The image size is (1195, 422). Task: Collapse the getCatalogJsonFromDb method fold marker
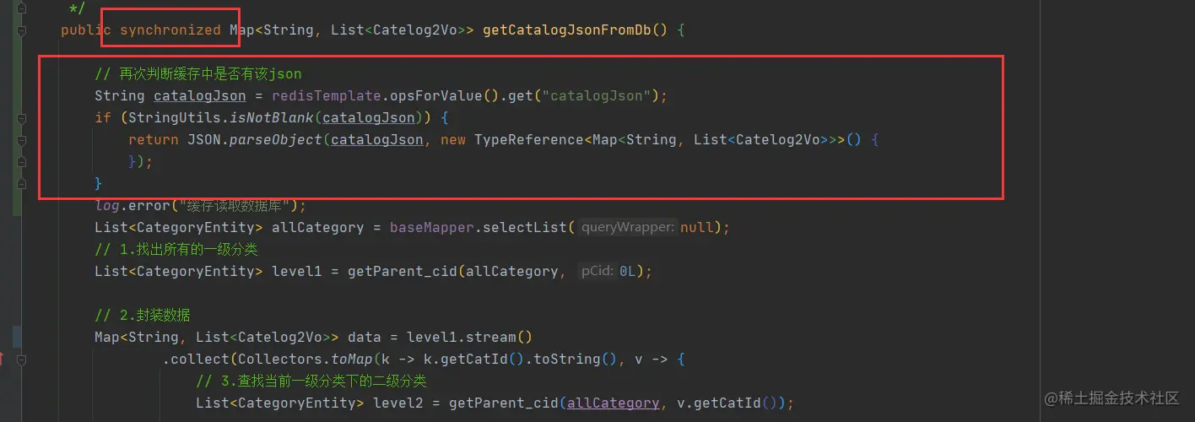22,30
